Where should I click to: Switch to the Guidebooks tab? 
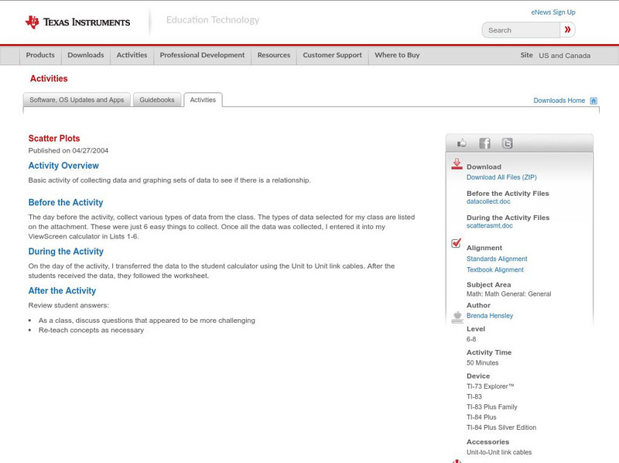[157, 100]
